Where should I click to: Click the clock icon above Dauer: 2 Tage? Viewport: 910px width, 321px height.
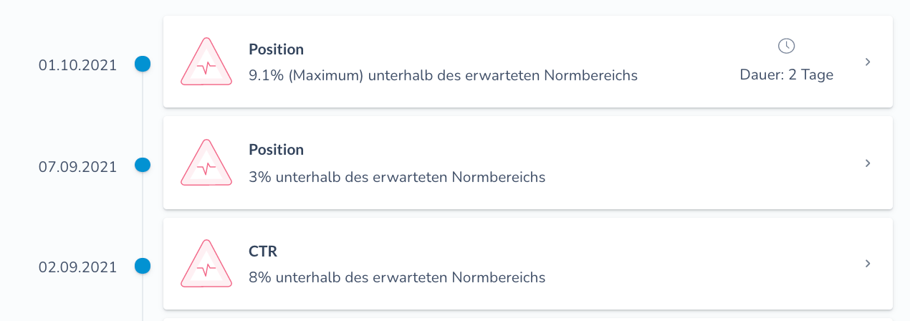click(x=787, y=46)
